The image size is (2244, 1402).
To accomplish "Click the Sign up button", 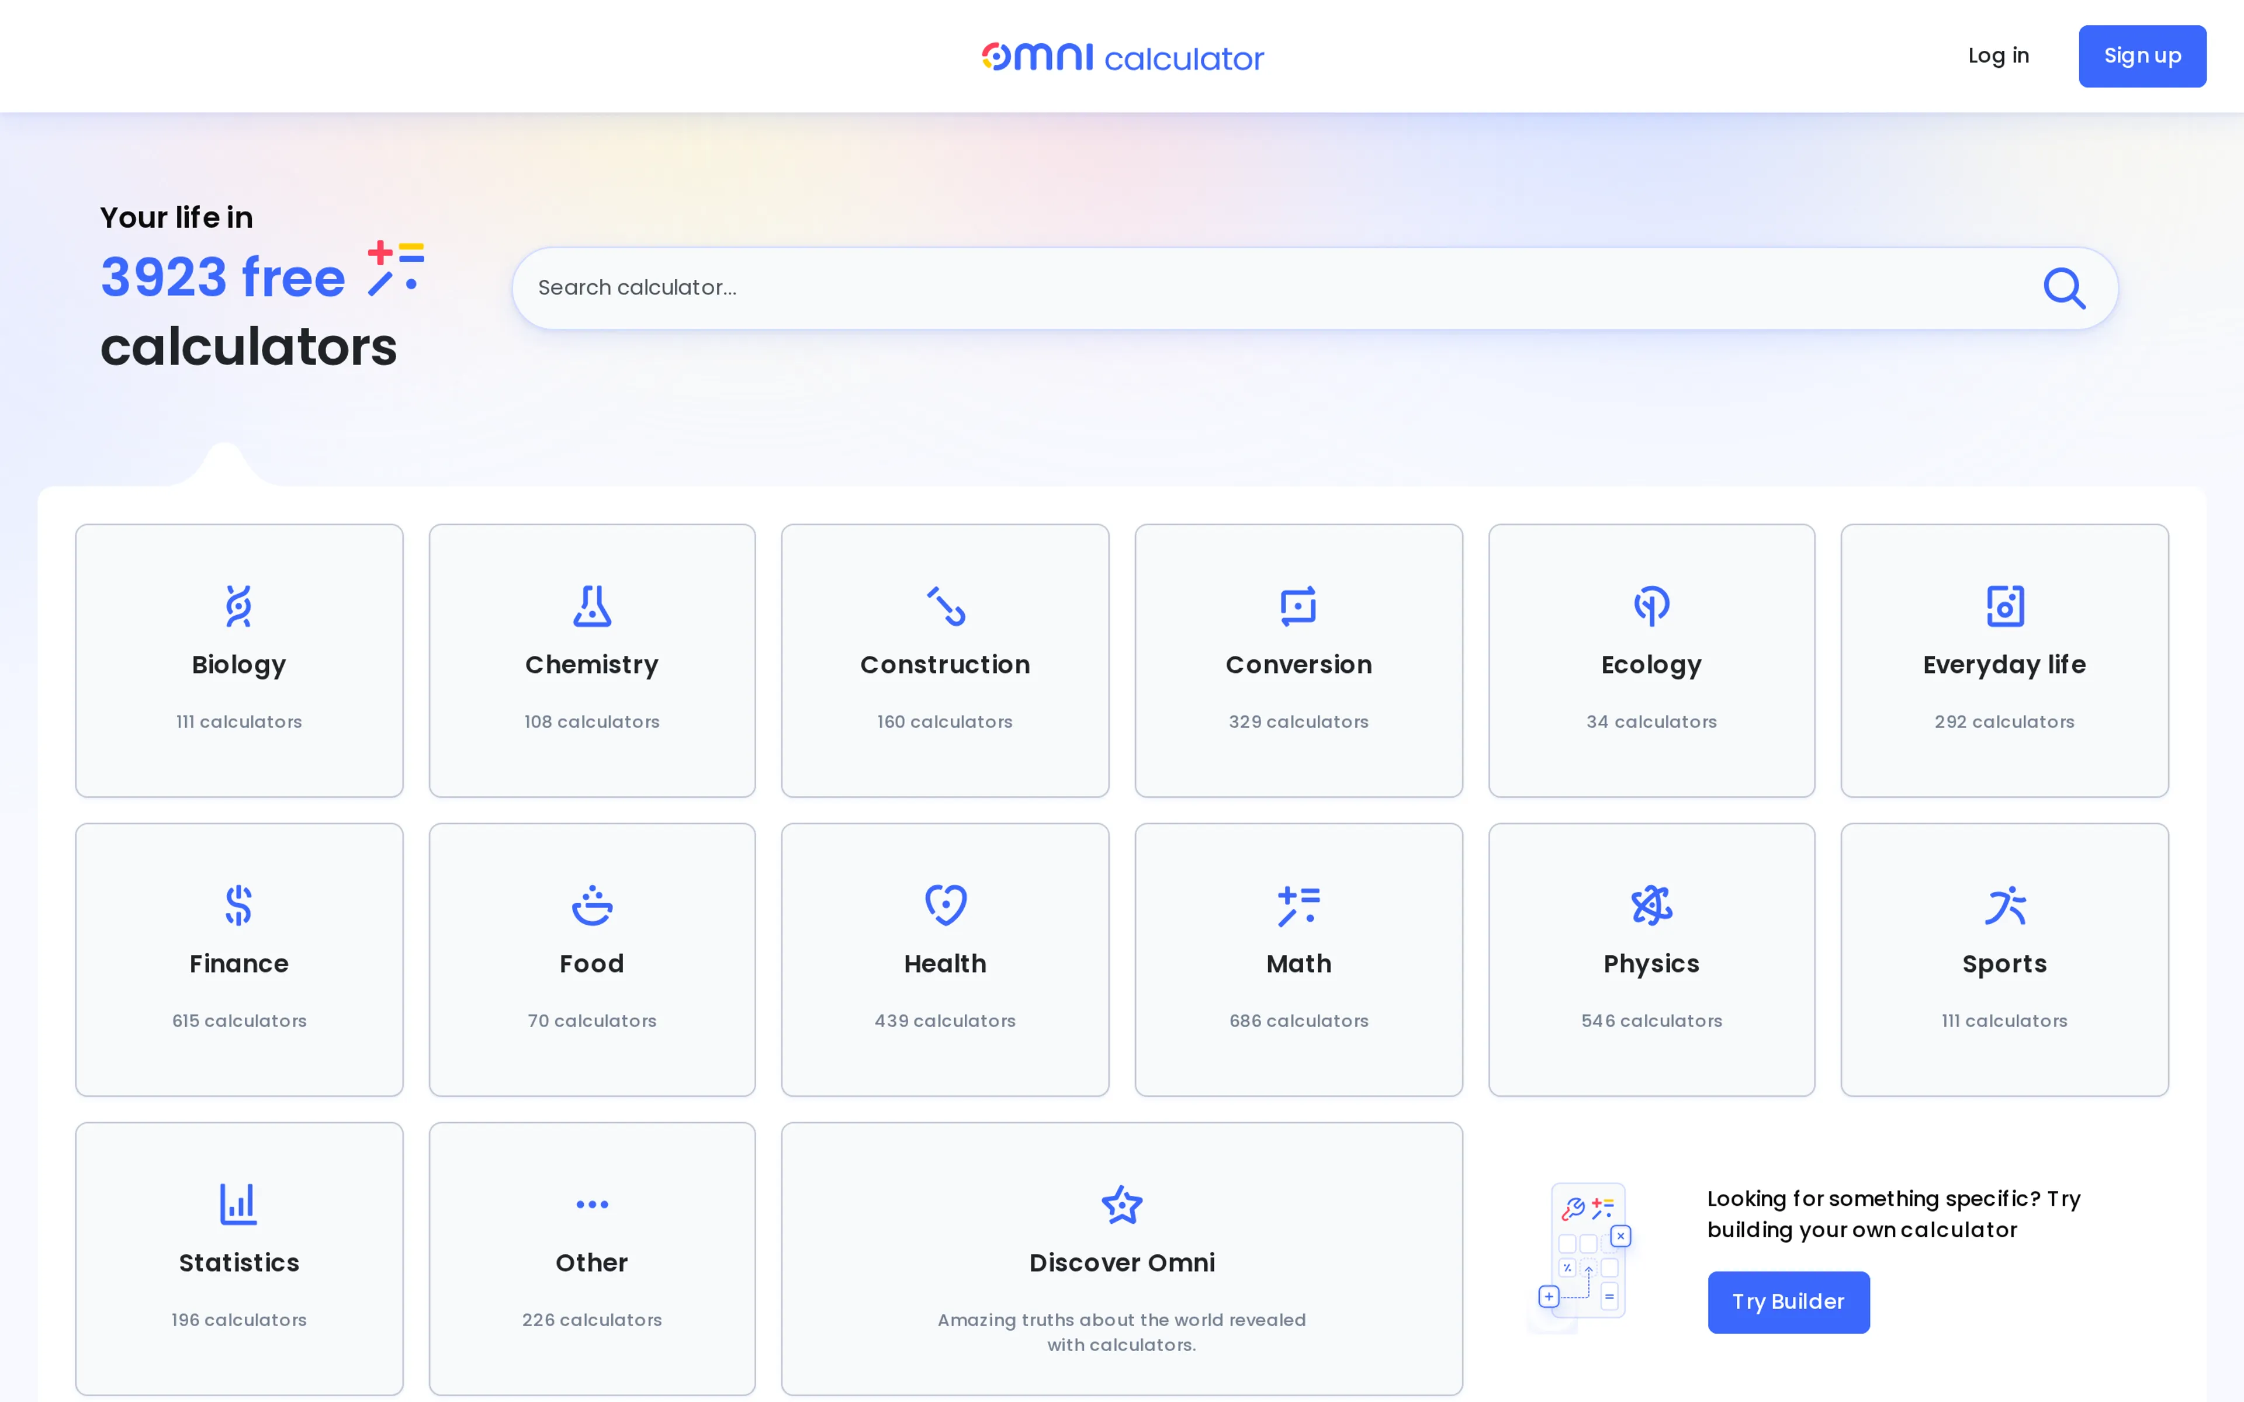I will click(2142, 55).
